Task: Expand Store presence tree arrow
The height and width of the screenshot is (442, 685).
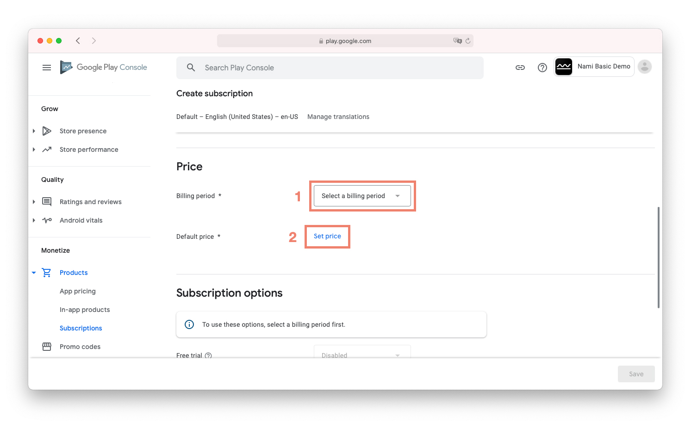Action: click(34, 131)
